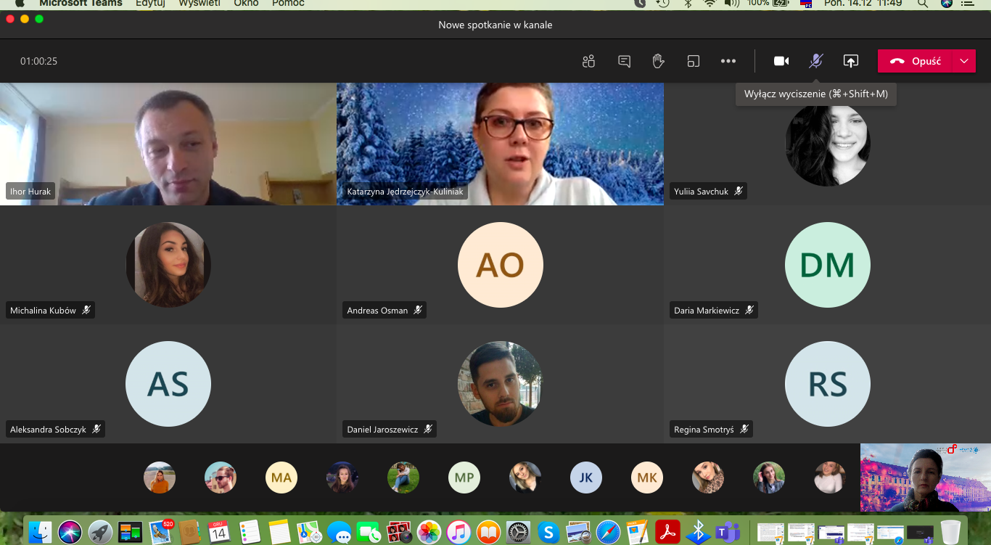
Task: Open Adobe Acrobat in the Dock
Action: coord(667,532)
